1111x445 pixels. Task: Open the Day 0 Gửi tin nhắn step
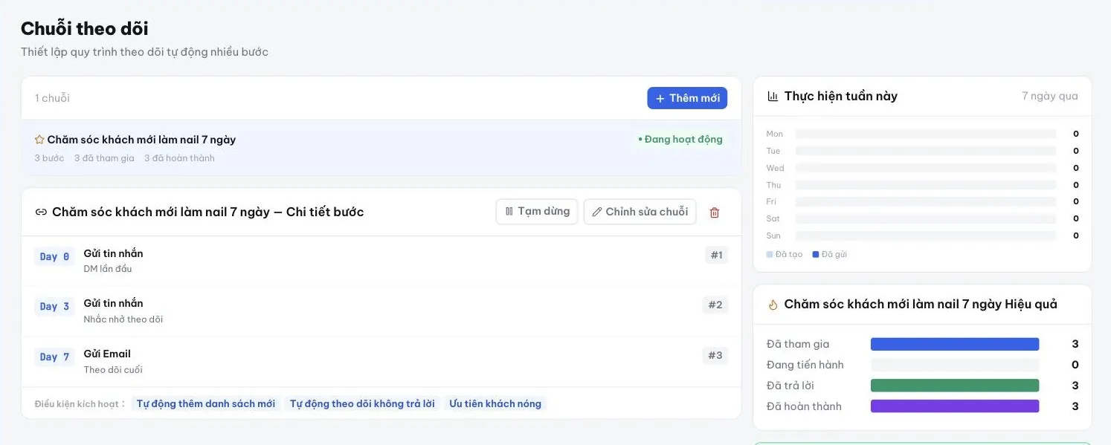(381, 261)
